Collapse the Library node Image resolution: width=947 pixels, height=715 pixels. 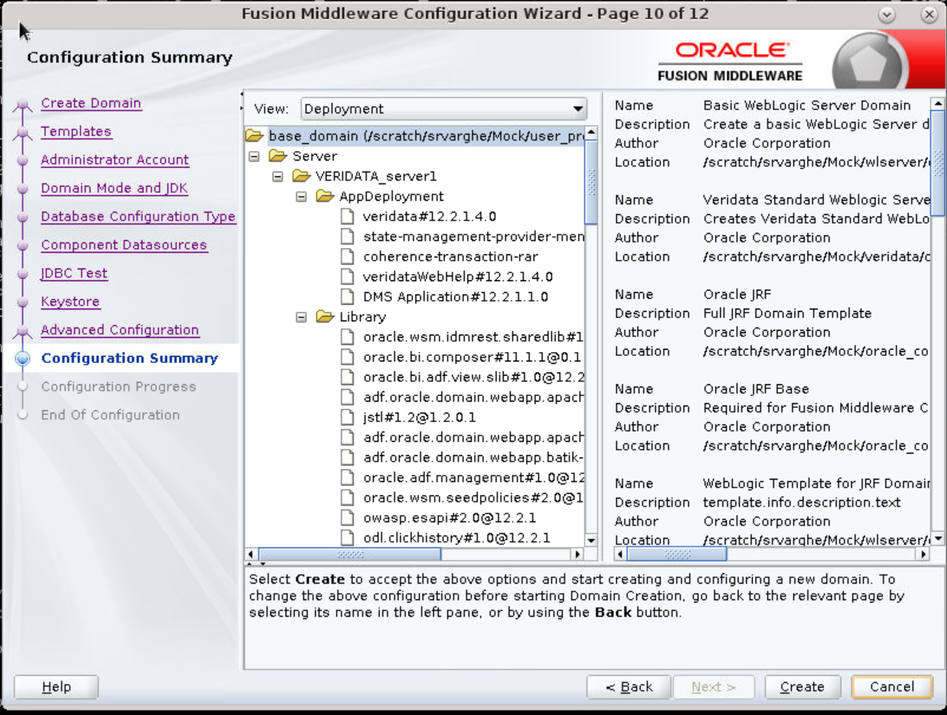[301, 317]
